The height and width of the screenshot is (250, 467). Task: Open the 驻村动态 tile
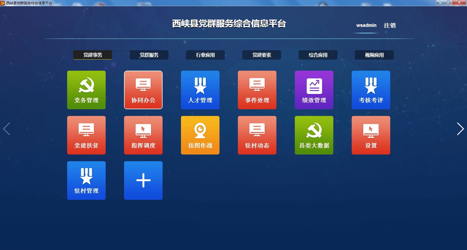click(257, 135)
